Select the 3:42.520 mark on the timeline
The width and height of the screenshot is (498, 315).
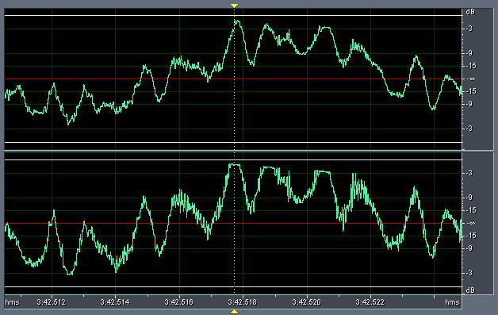pos(307,302)
